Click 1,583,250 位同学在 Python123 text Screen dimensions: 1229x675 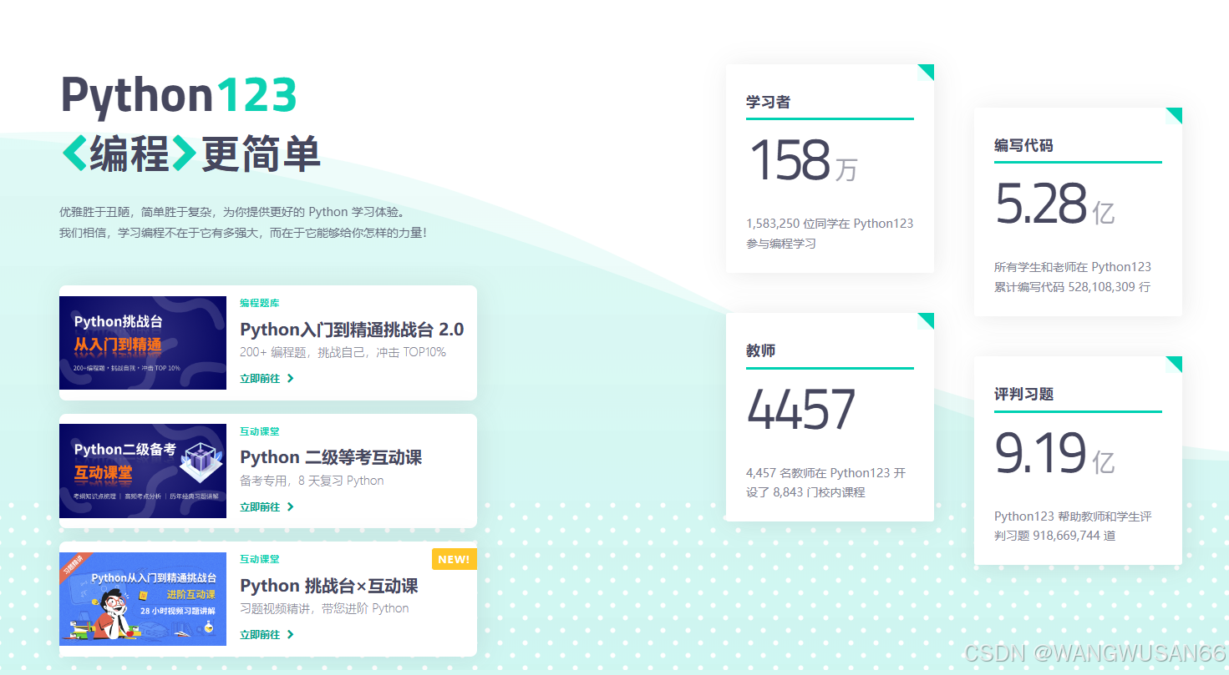pyautogui.click(x=830, y=224)
